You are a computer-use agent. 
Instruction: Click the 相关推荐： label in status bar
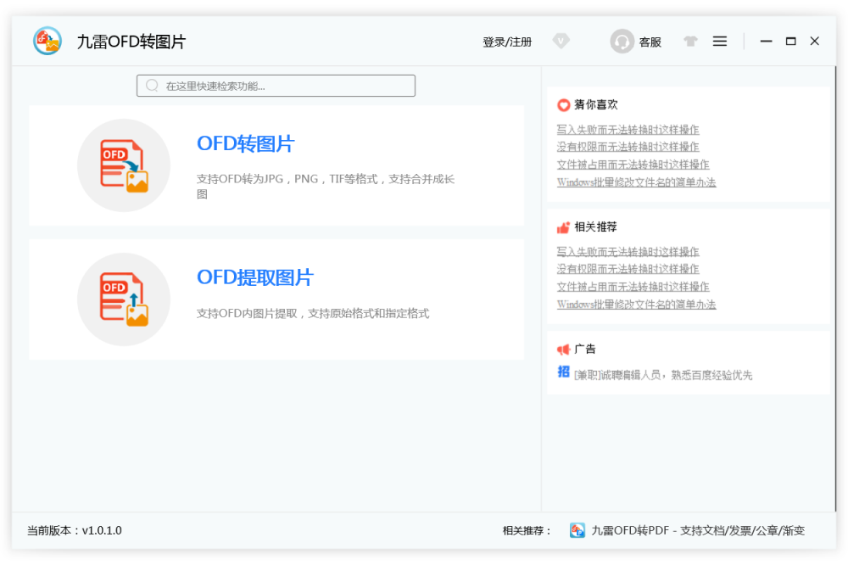[x=527, y=530]
